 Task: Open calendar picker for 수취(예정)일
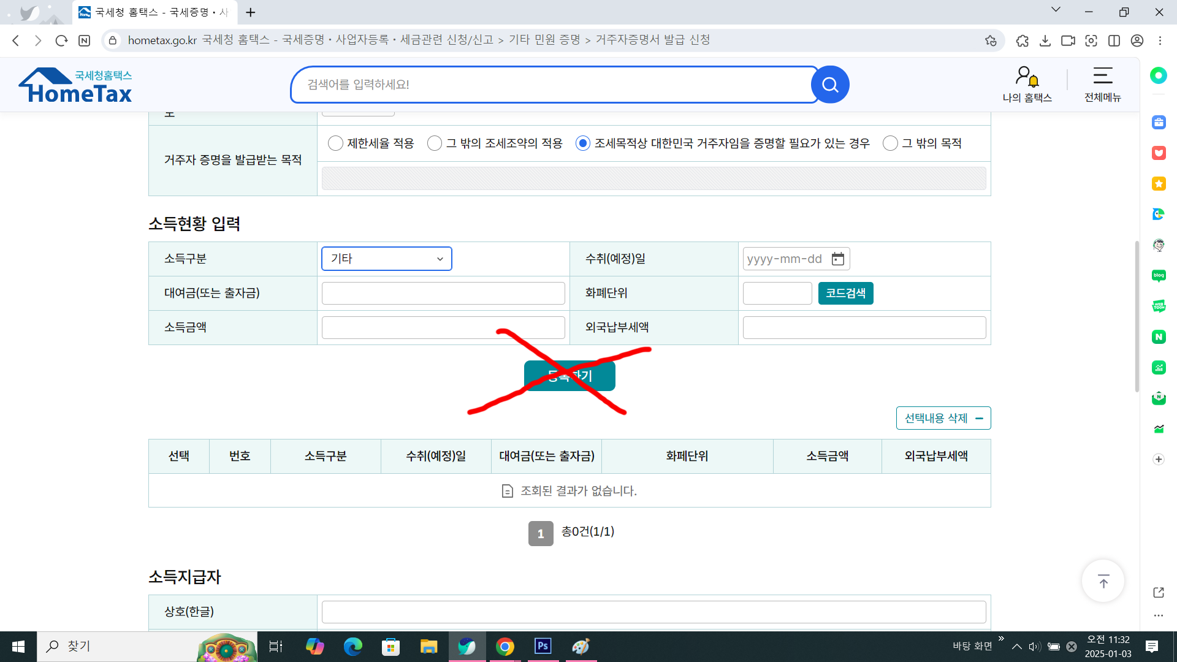[837, 259]
